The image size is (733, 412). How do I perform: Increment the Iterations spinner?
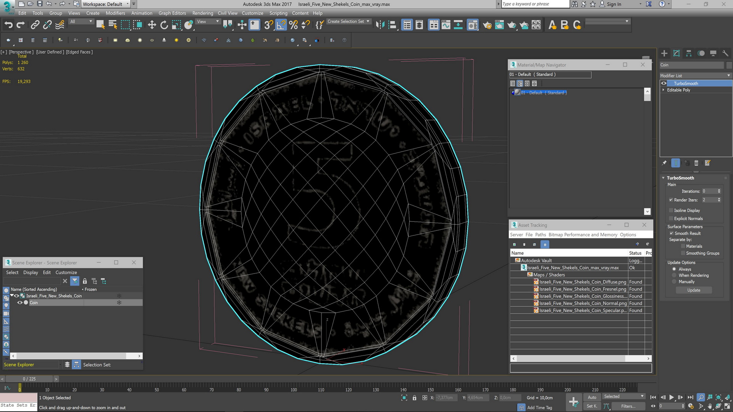click(719, 190)
